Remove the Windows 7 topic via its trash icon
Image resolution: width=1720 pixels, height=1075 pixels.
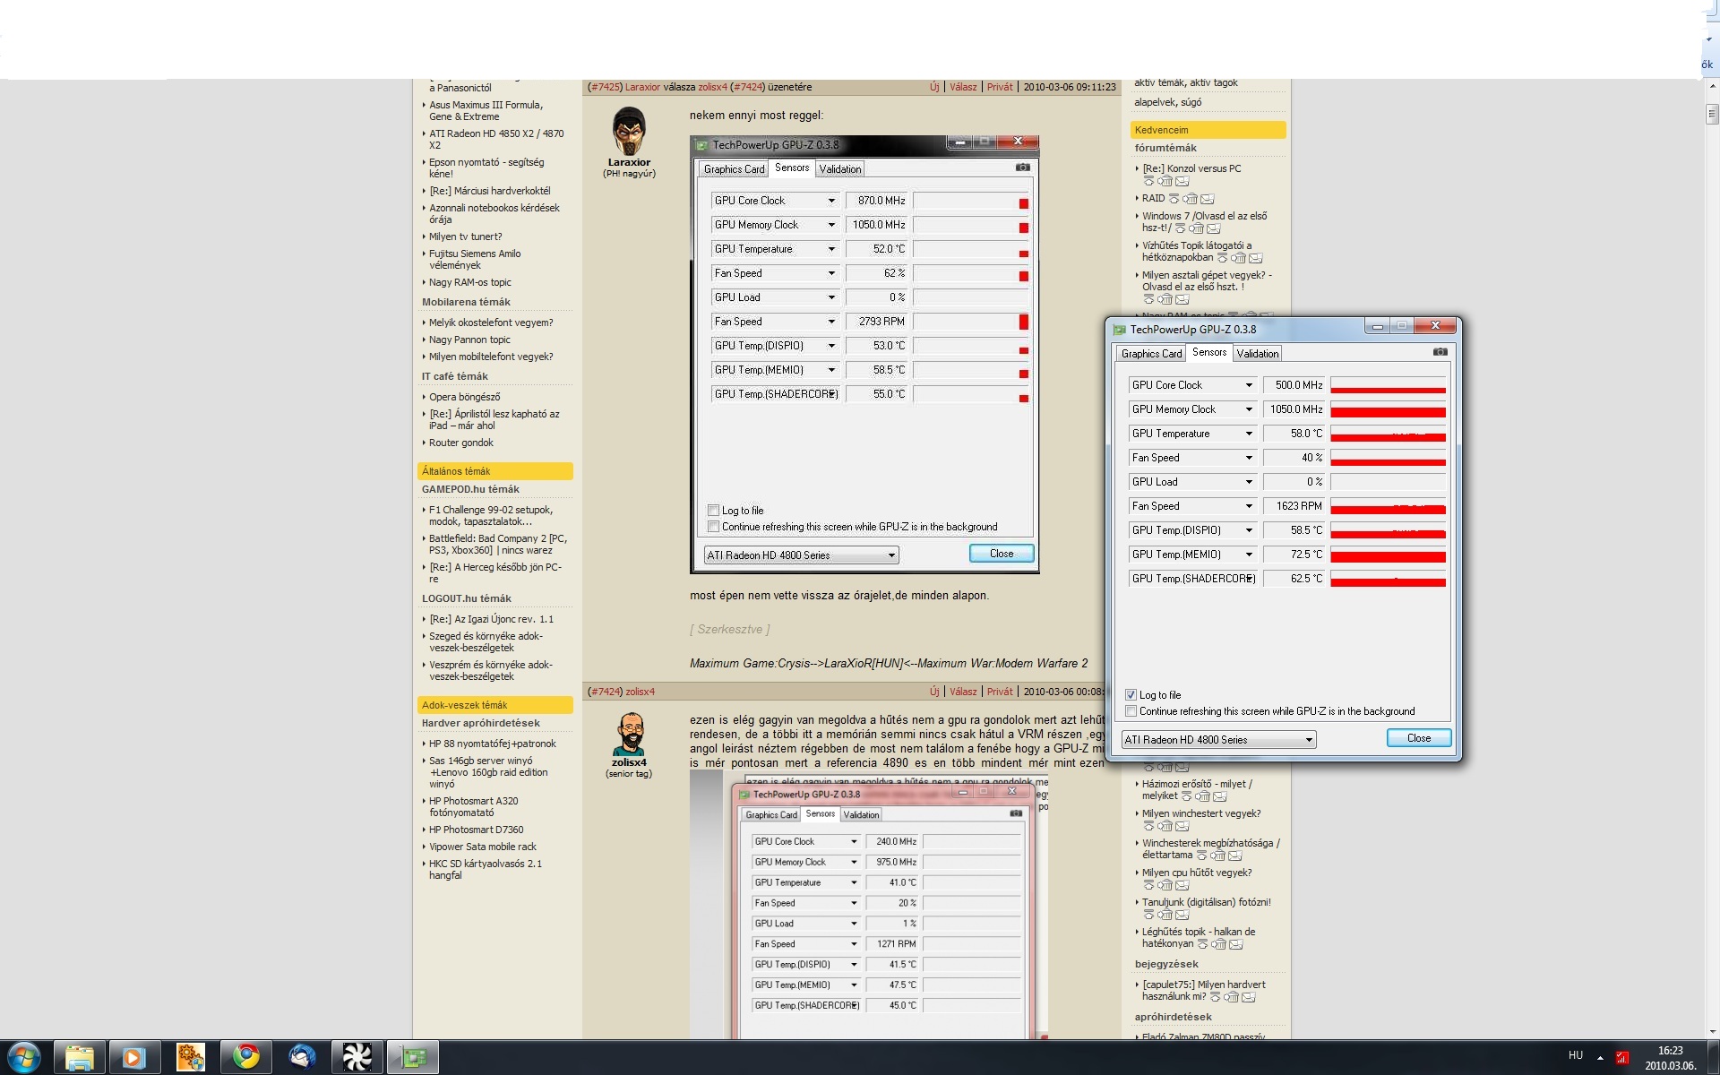1196,228
